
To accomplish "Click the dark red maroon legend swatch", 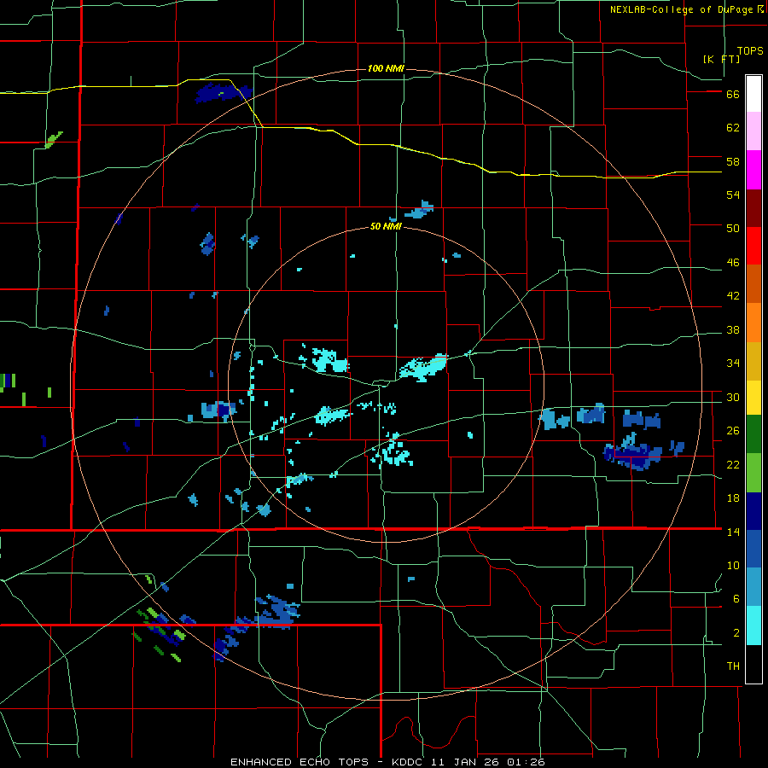I will click(753, 208).
